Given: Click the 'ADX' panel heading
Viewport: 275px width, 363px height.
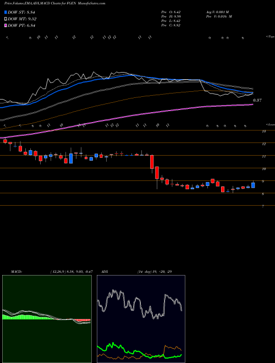Looking at the screenshot, I should (x=105, y=272).
